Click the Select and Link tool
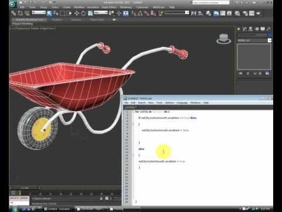Screen dimensions: 282x212 (x=14, y=14)
